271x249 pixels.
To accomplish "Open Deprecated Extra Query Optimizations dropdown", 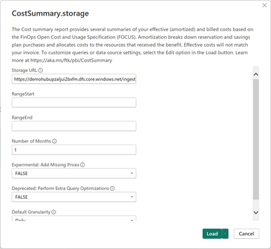I will tap(74, 197).
